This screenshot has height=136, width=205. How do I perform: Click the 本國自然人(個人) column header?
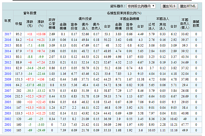185,24
